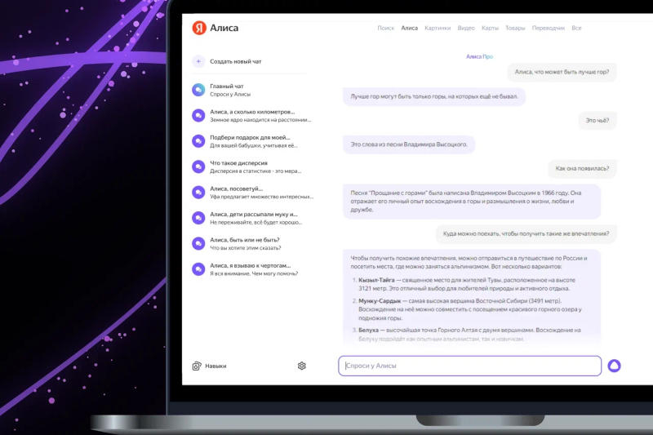The width and height of the screenshot is (653, 435).
Task: Click the Навыки label
Action: (x=215, y=366)
